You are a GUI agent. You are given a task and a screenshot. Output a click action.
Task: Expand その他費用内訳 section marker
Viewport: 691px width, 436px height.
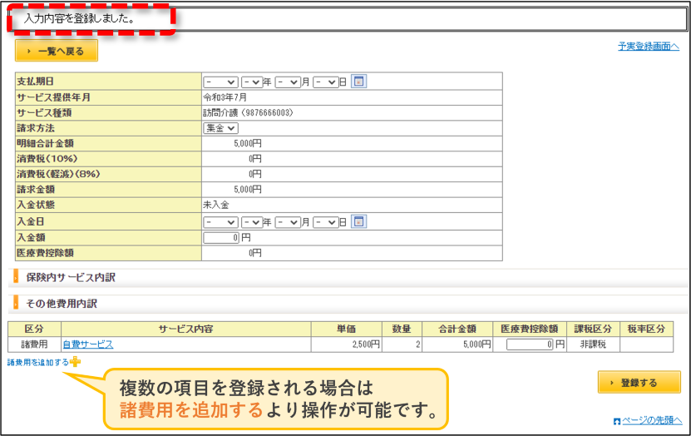tap(16, 304)
